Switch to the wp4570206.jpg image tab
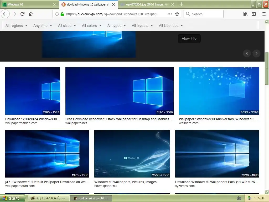Image resolution: width=269 pixels, height=202 pixels. pyautogui.click(x=148, y=4)
